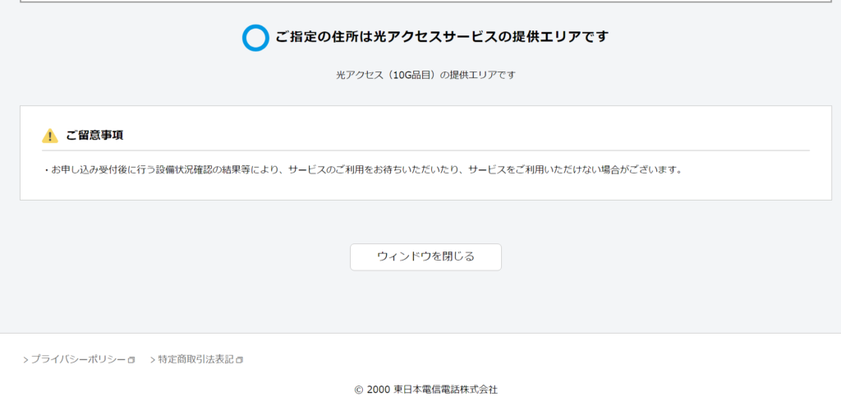
Task: Click 東日本電信電話株式会社 company name in footer
Action: (x=445, y=390)
